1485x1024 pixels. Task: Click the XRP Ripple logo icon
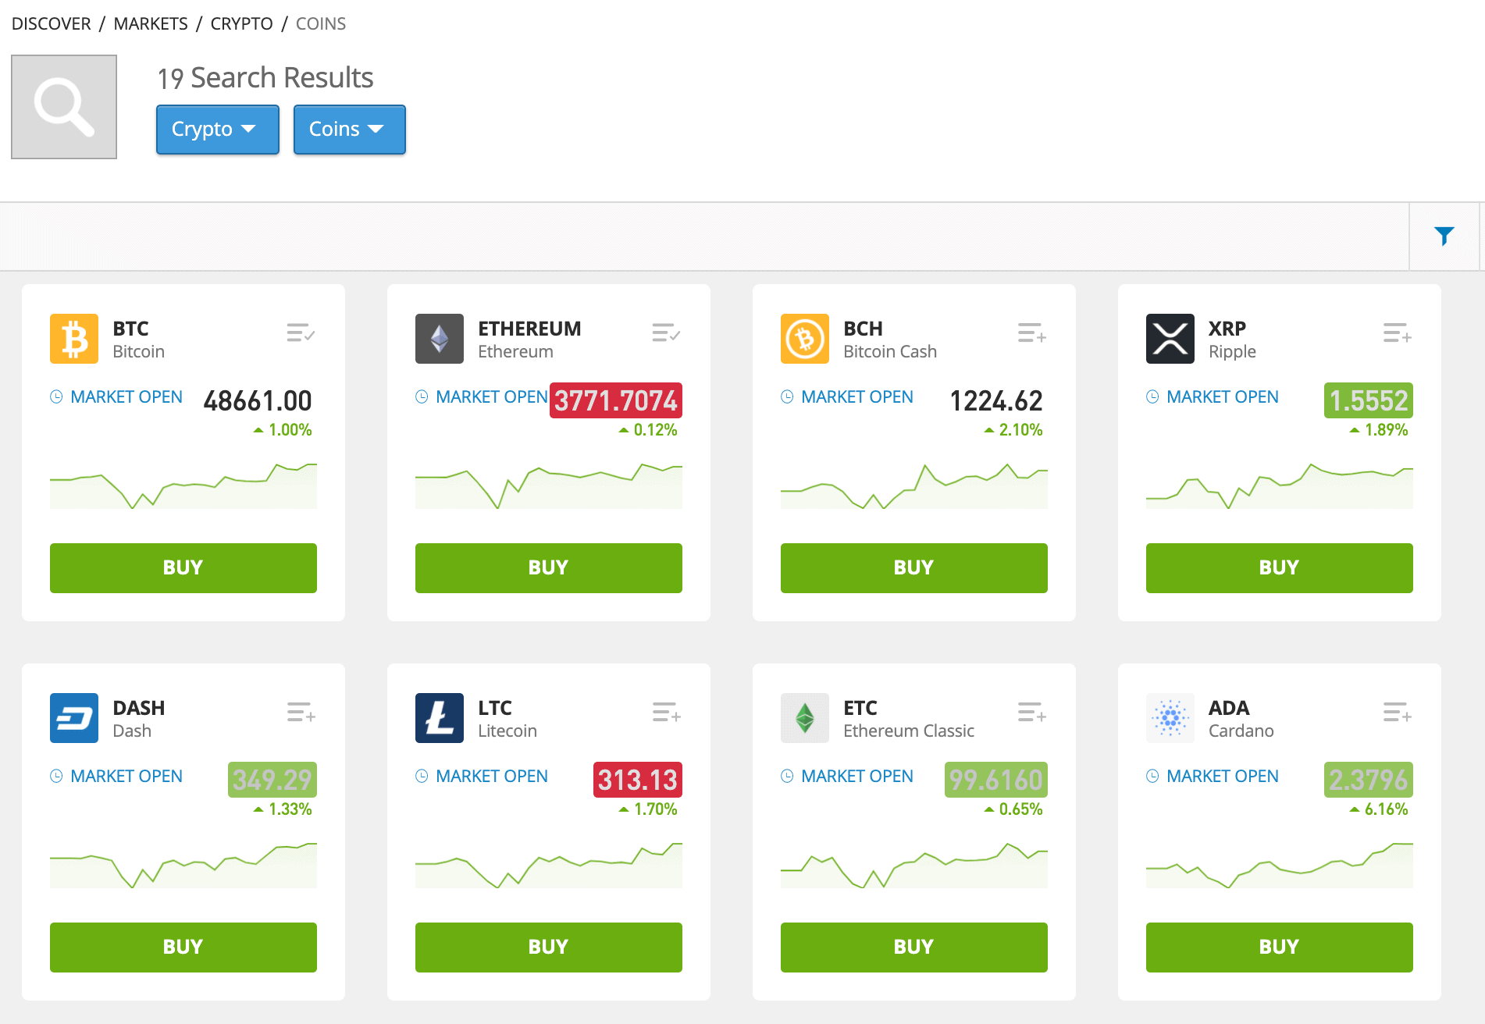[1170, 339]
